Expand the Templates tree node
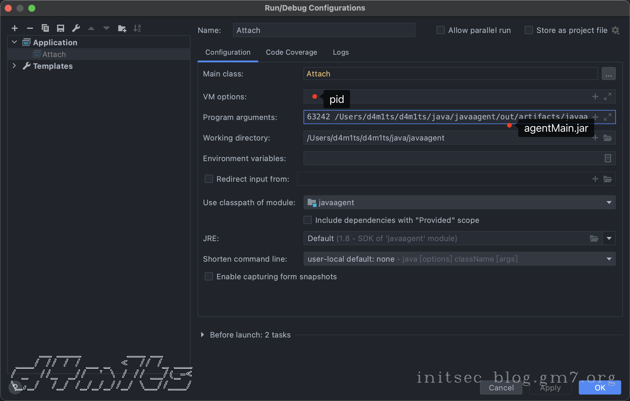This screenshot has height=401, width=630. (x=14, y=66)
